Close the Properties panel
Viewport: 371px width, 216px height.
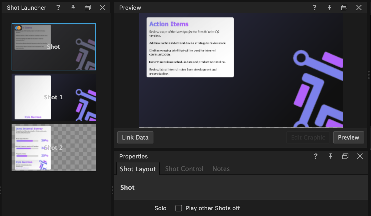pos(360,156)
